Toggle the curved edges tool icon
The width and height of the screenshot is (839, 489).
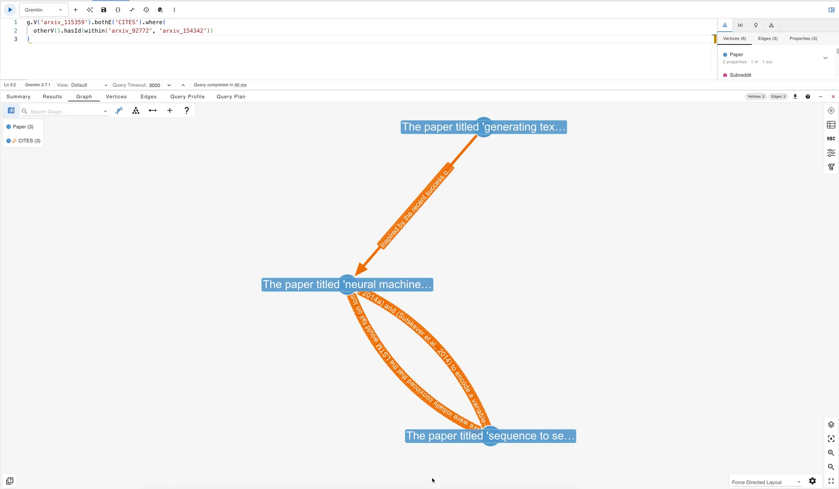(119, 110)
